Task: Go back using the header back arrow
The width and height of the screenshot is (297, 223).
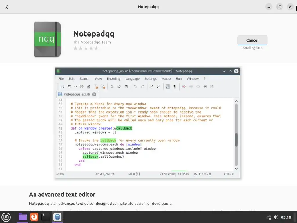Action: (x=7, y=7)
